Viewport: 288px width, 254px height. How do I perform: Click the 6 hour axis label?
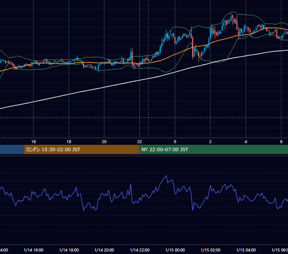[281, 142]
